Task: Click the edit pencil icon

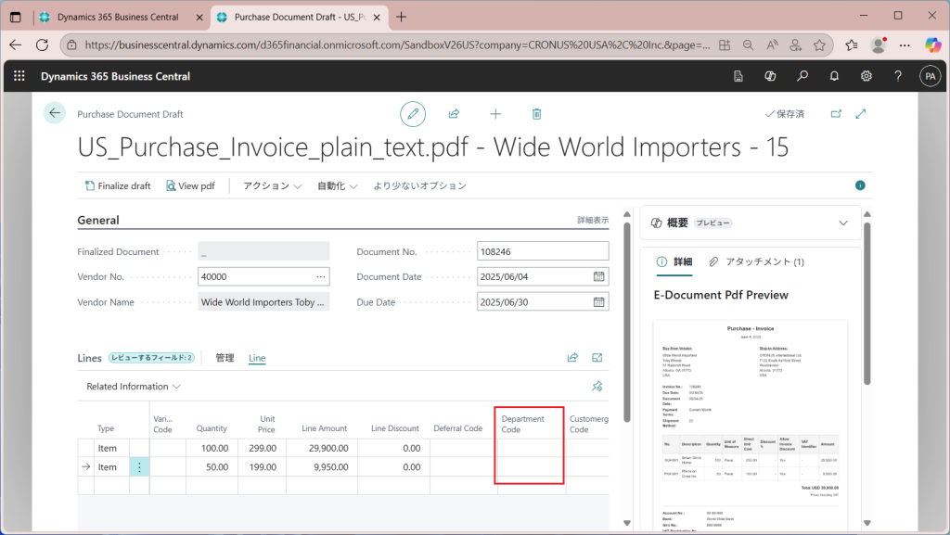Action: pos(413,114)
